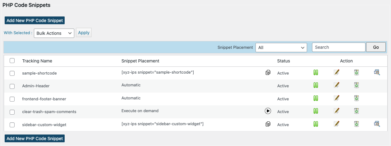
Task: Click the frontend-footer-banner tracking name
Action: [44, 99]
